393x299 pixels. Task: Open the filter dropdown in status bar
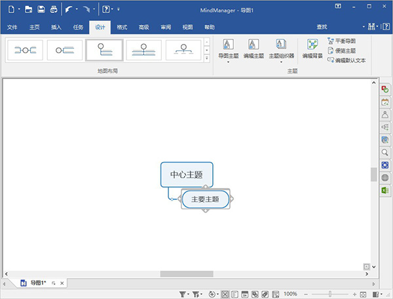(185, 294)
